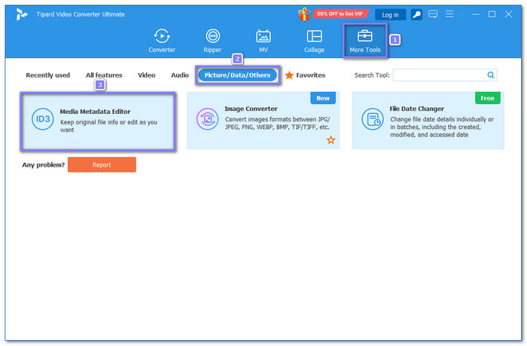Click the search magnifier icon
The height and width of the screenshot is (346, 527).
click(x=491, y=75)
